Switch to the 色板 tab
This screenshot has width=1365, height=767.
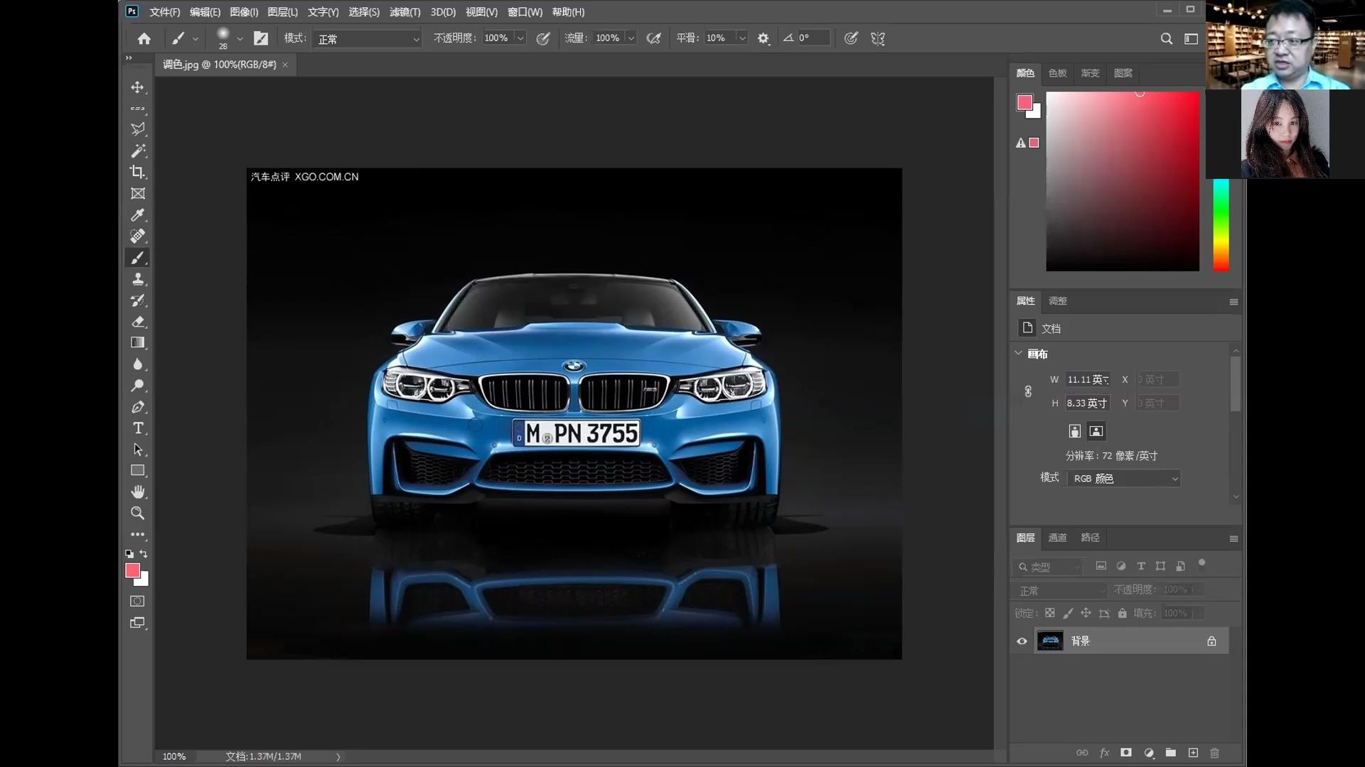click(1057, 73)
